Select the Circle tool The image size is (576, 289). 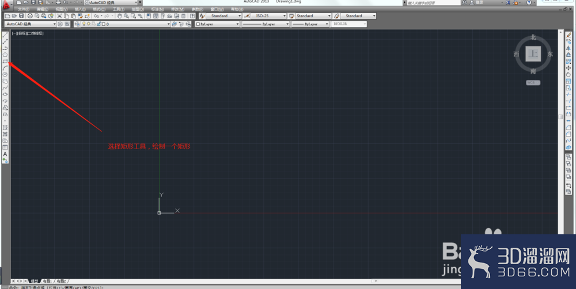coord(5,74)
